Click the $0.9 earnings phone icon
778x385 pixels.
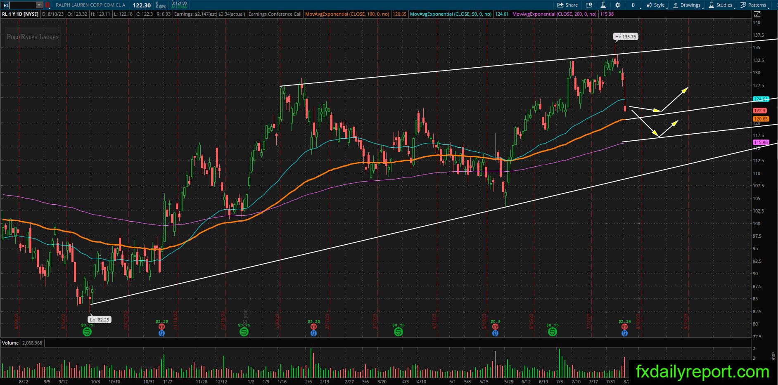coord(495,326)
